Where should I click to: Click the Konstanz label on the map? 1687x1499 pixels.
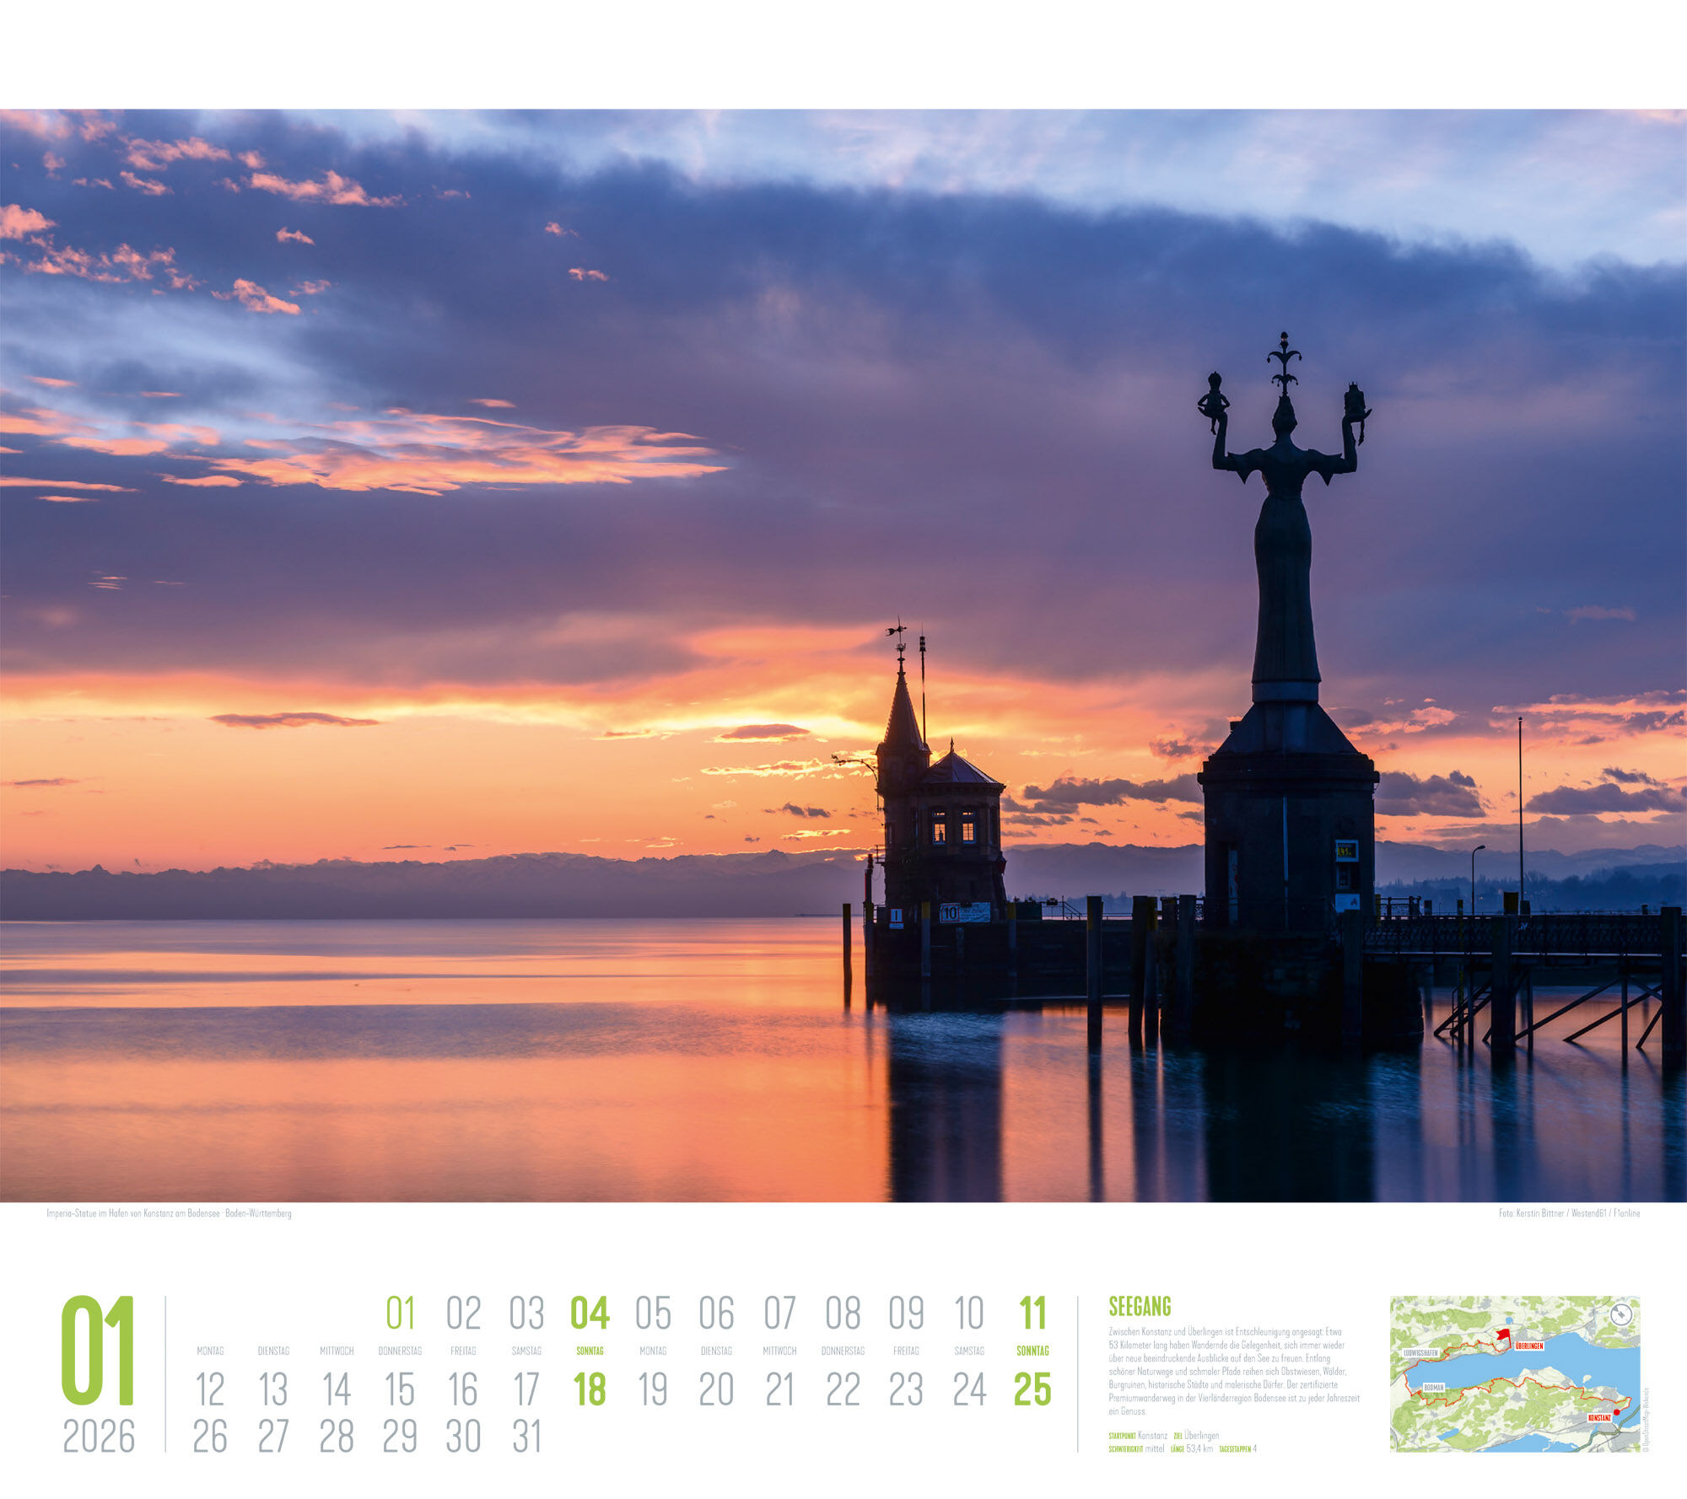(x=1599, y=1418)
